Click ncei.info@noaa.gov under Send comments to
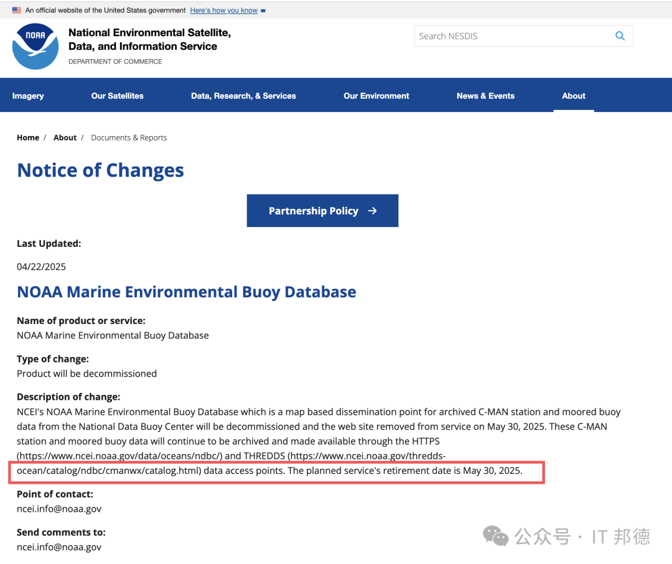 pyautogui.click(x=59, y=547)
